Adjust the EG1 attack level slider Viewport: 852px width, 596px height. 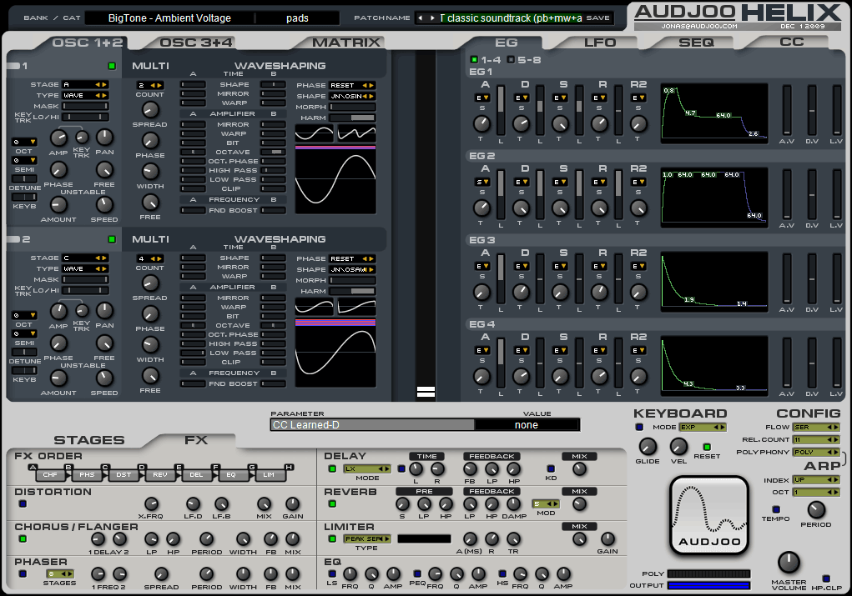pyautogui.click(x=501, y=110)
